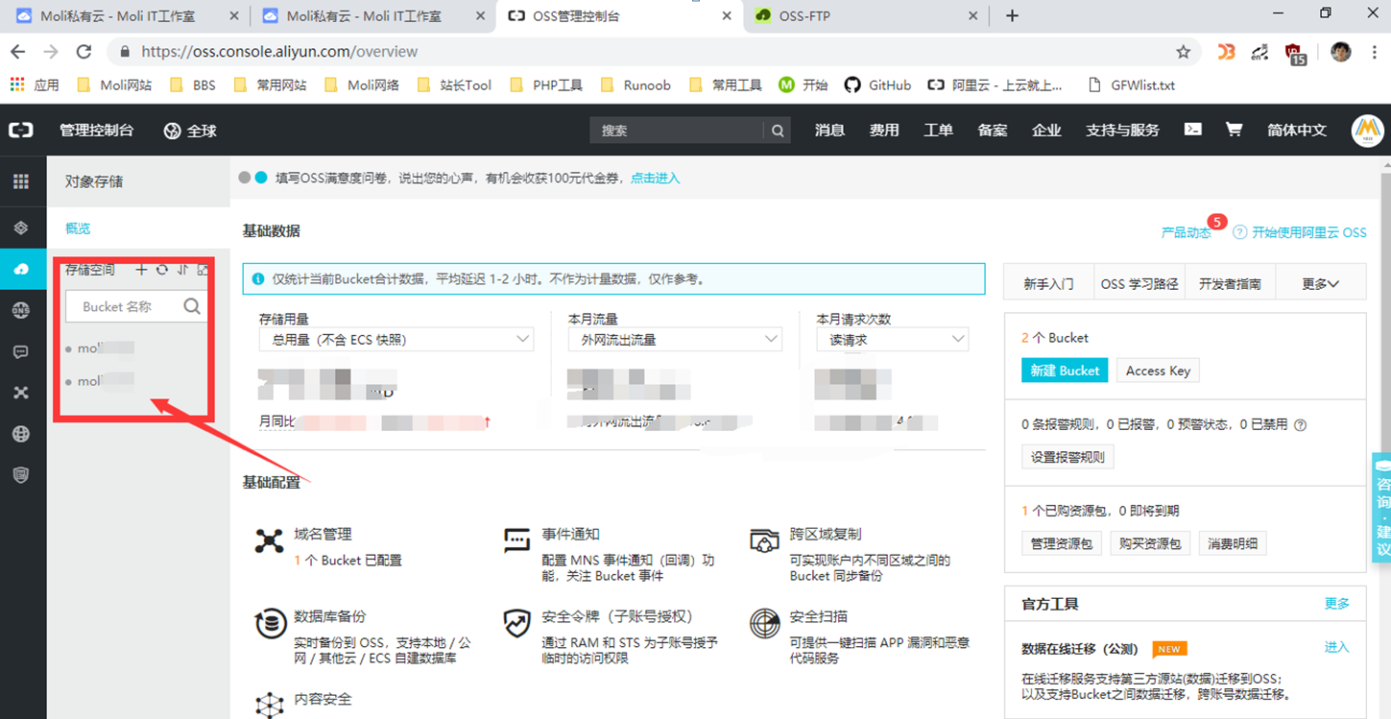This screenshot has height=719, width=1391.
Task: Click the 新建 Bucket button
Action: click(x=1065, y=371)
